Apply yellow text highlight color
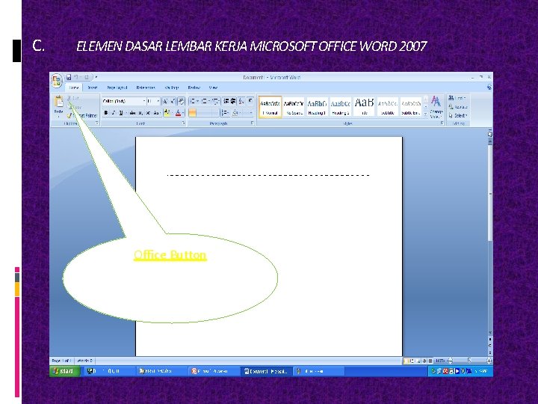The image size is (538, 404). point(167,113)
